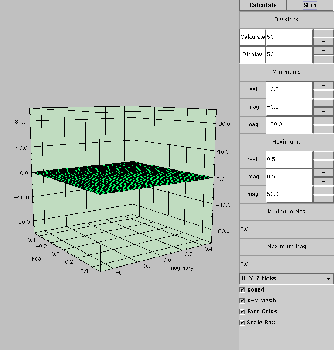Screen dimensions: 334x350
Task: Increase the minimum imag value
Action: 324,103
